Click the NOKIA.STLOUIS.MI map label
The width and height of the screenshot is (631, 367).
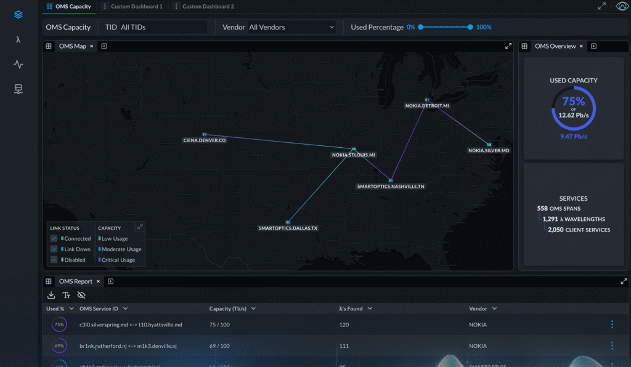pos(353,155)
